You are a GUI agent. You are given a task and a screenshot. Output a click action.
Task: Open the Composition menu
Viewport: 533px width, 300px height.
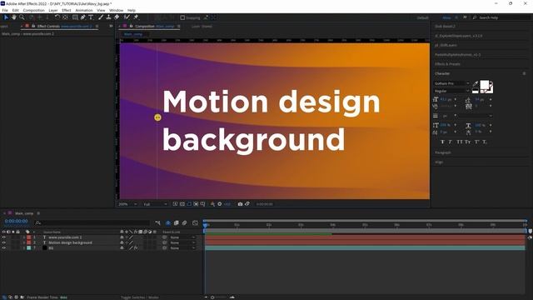pos(33,11)
